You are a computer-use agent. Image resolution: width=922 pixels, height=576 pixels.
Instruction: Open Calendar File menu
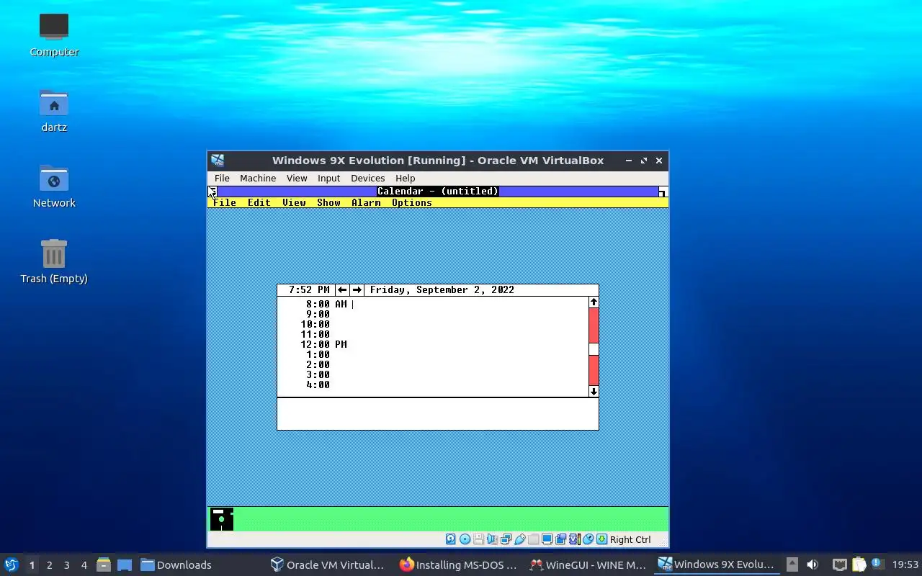(225, 202)
